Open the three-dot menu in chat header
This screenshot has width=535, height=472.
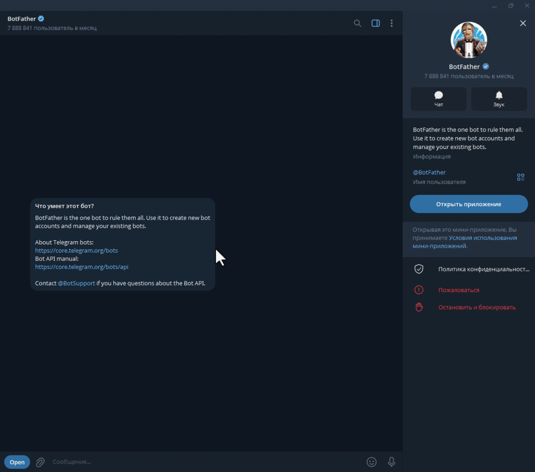[x=392, y=23]
